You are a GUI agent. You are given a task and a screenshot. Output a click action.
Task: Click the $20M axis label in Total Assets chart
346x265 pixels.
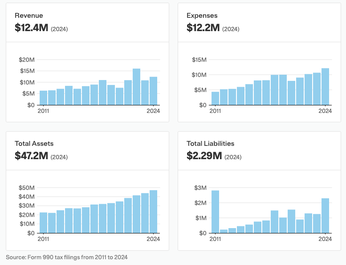coord(27,215)
